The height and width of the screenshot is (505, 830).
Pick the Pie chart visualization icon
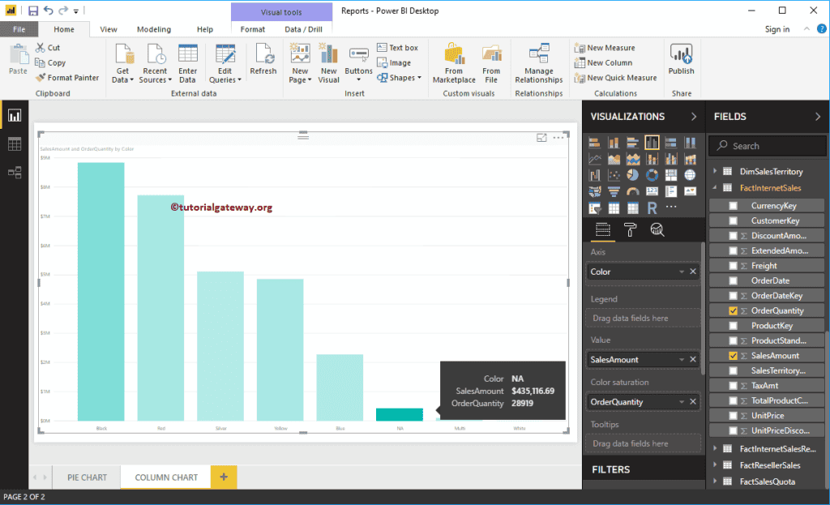[632, 175]
